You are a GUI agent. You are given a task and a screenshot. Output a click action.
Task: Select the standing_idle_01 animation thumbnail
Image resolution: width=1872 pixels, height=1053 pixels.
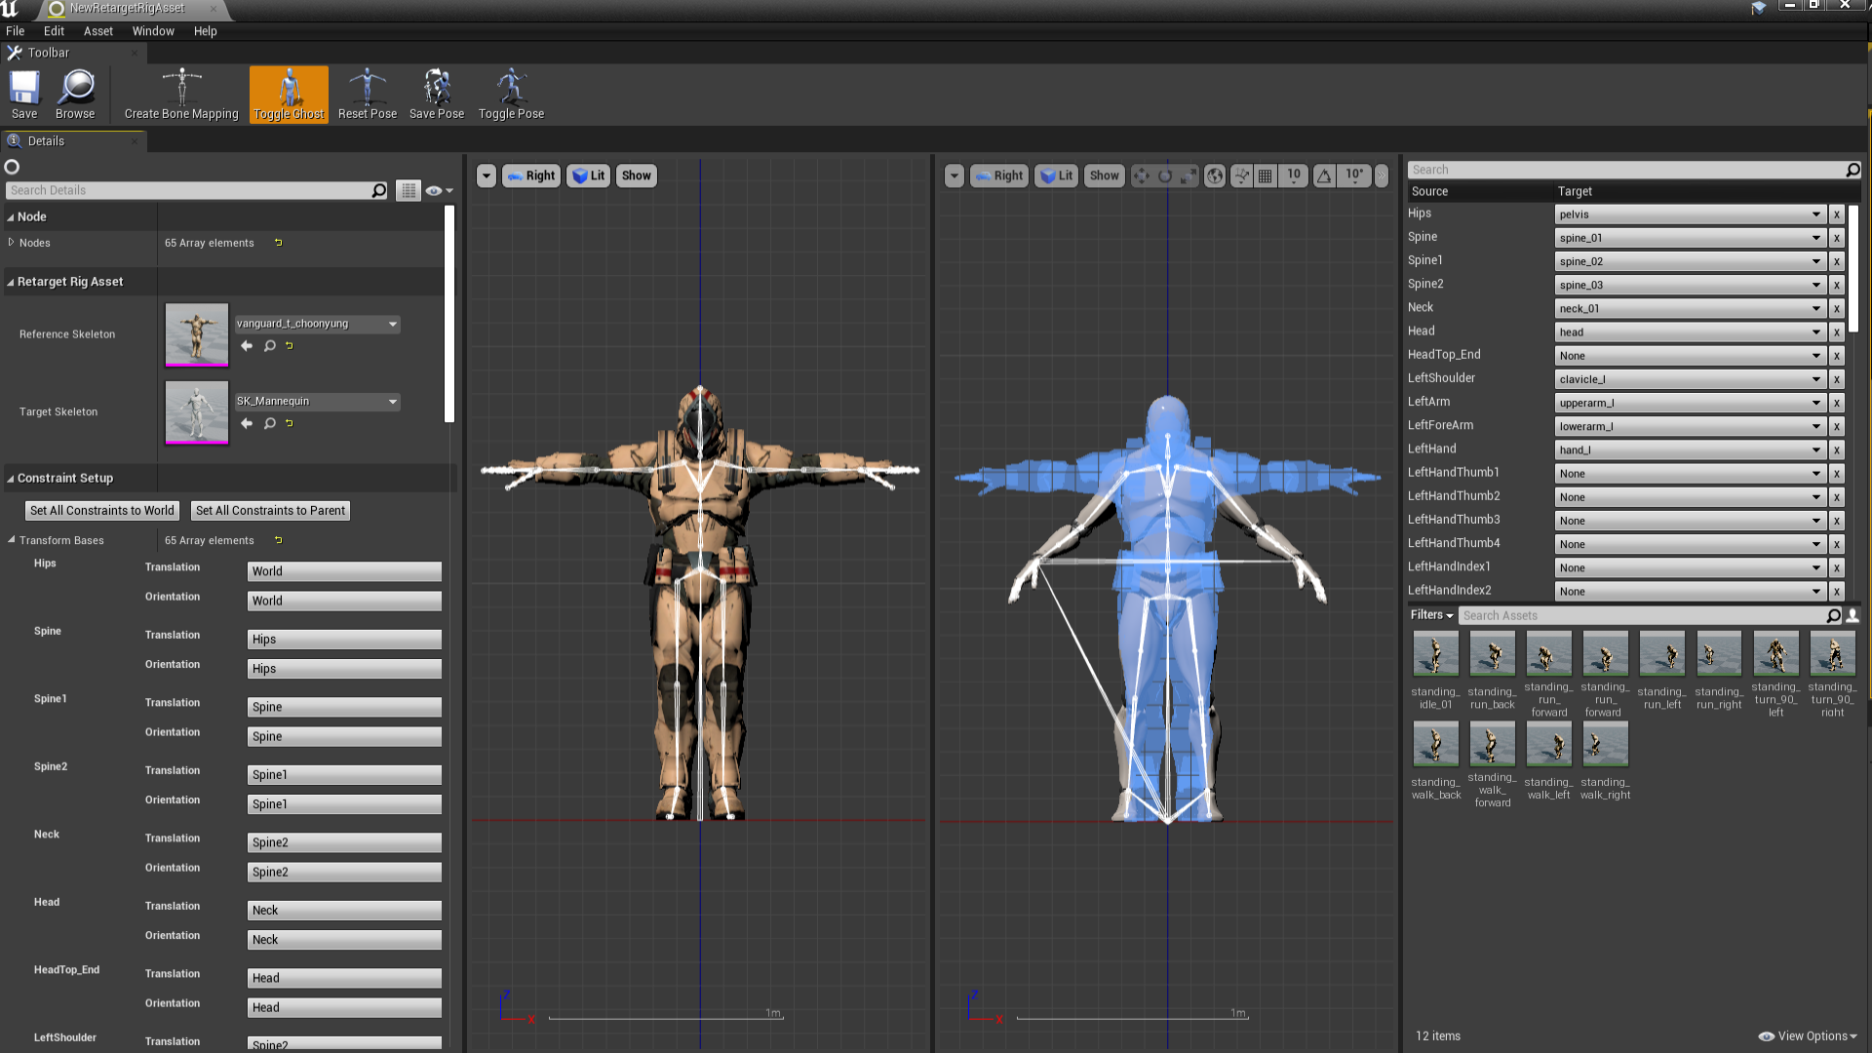point(1435,653)
